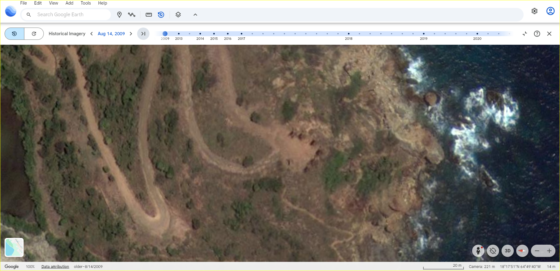The width and height of the screenshot is (560, 271).
Task: Activate Street View pegman
Action: [x=478, y=251]
